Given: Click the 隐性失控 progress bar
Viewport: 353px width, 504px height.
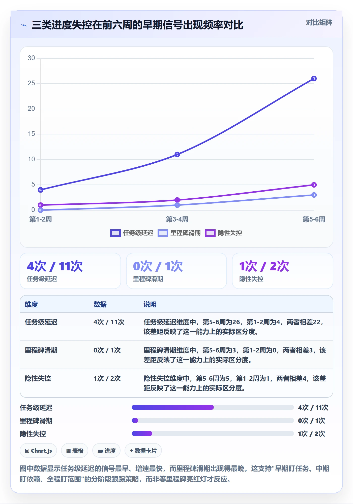Looking at the screenshot, I should (213, 434).
